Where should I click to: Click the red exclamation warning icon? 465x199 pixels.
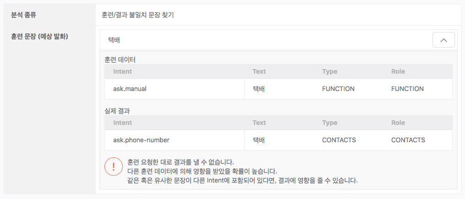point(114,167)
